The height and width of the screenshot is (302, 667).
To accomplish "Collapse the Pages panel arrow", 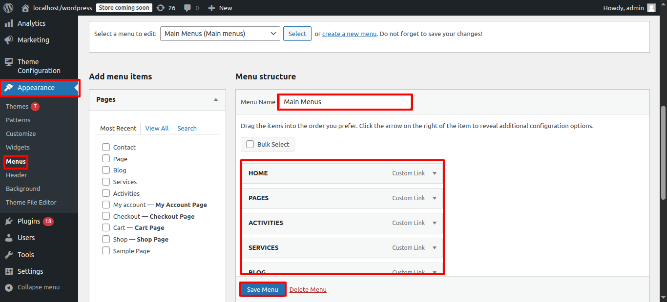I will click(x=216, y=99).
